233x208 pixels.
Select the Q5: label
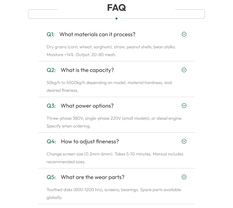click(51, 177)
